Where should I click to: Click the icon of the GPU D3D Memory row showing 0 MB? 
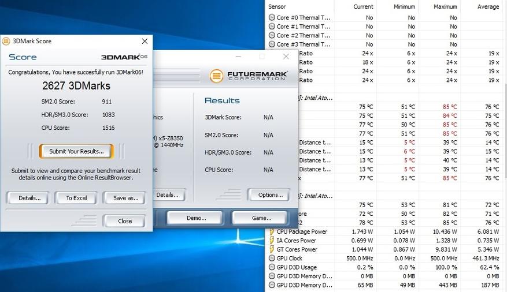pyautogui.click(x=272, y=276)
